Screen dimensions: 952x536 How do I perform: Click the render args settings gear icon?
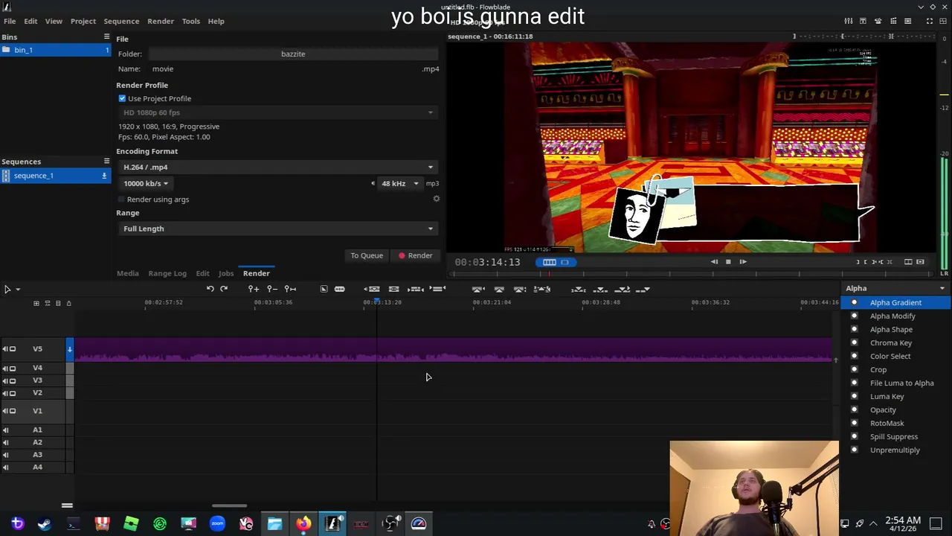coord(437,199)
